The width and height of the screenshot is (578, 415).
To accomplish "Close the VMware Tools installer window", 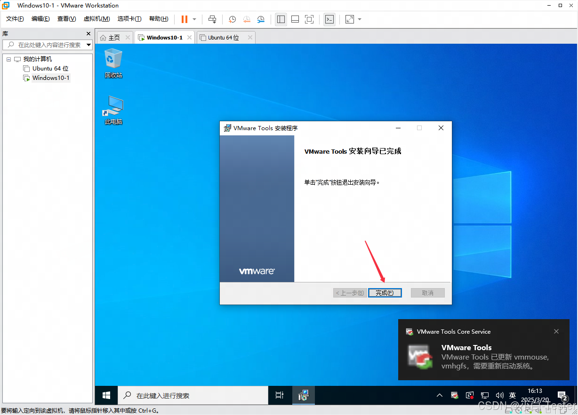I will [441, 128].
